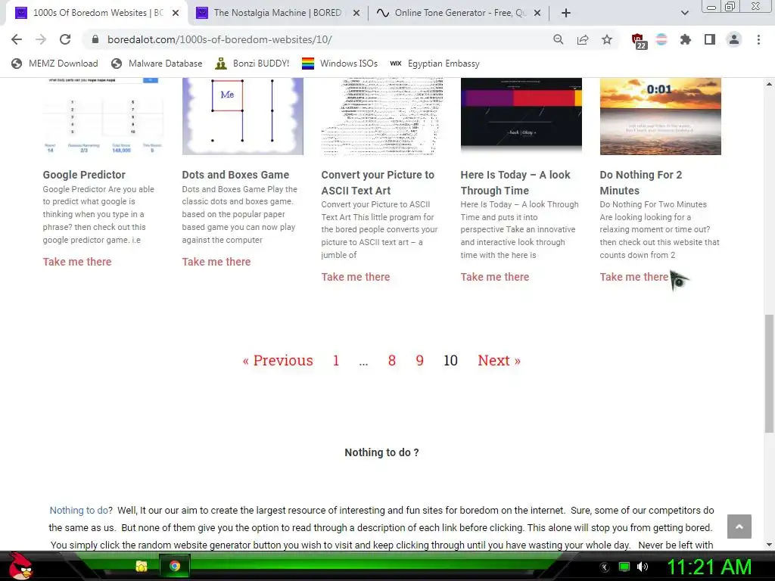Bookmark this page with the star icon
The height and width of the screenshot is (581, 775).
click(607, 39)
